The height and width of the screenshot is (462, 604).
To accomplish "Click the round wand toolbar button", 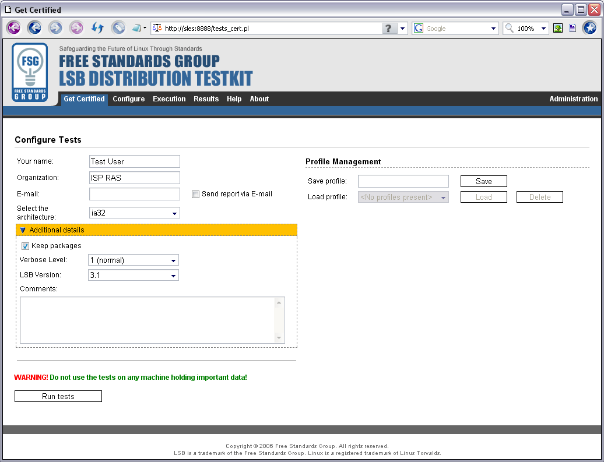I will tap(118, 28).
